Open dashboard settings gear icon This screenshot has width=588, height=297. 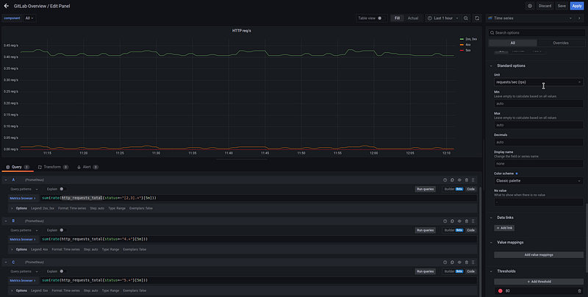(530, 6)
